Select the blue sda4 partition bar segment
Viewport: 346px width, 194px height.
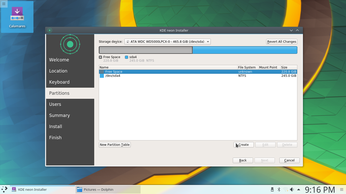coord(245,50)
